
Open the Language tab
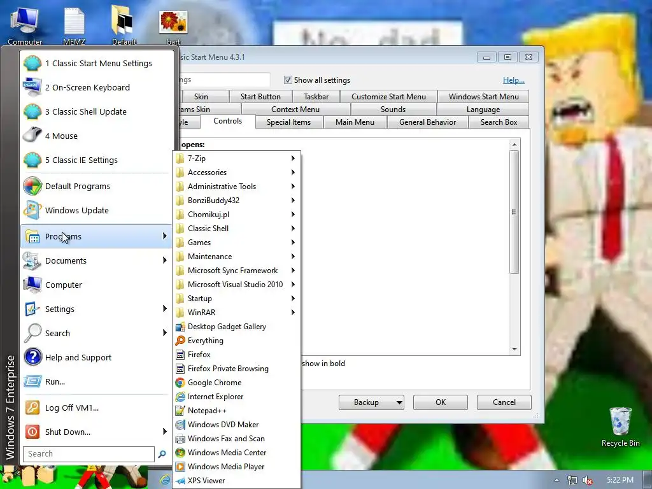tap(483, 110)
